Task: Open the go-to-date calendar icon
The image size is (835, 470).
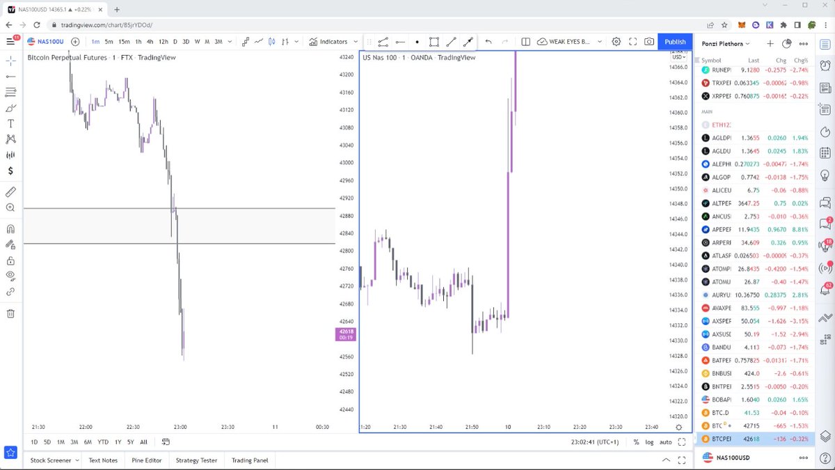Action: pyautogui.click(x=166, y=441)
